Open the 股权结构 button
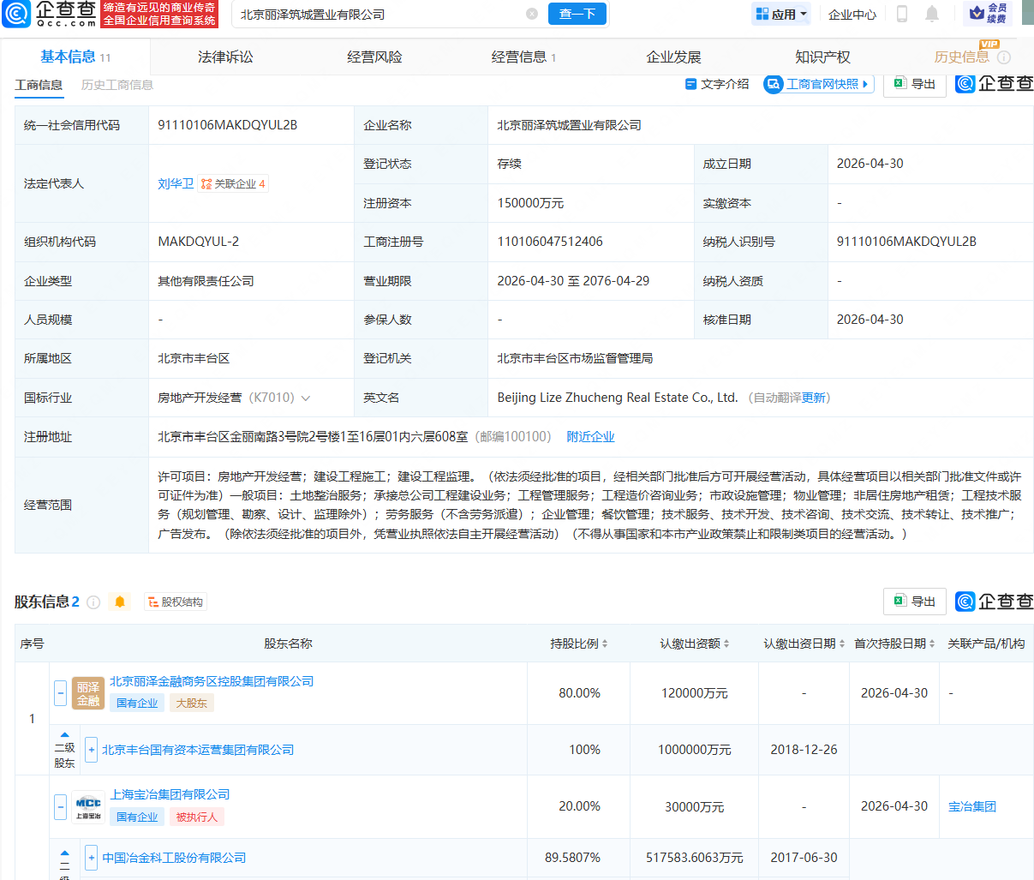Screen dimensions: 1034x880 pyautogui.click(x=176, y=602)
